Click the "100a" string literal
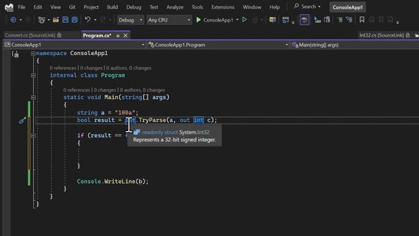 point(125,113)
